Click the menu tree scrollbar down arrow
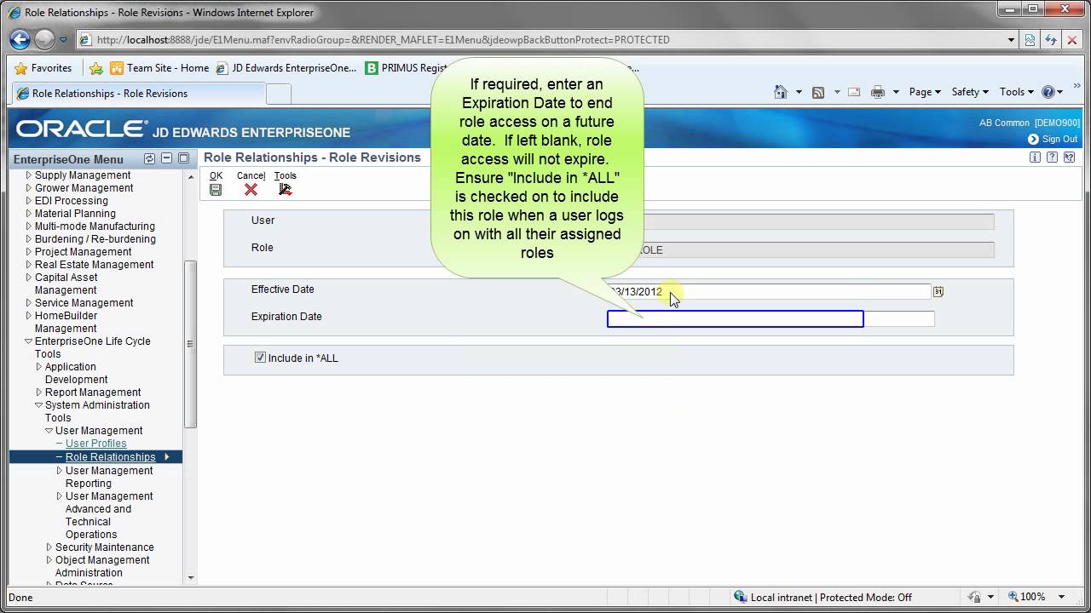 click(x=190, y=577)
